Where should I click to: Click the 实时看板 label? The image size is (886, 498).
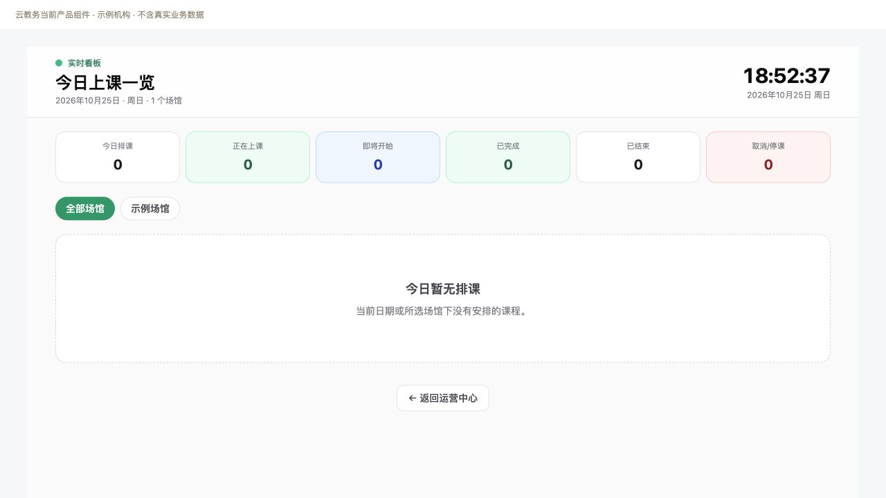point(84,63)
